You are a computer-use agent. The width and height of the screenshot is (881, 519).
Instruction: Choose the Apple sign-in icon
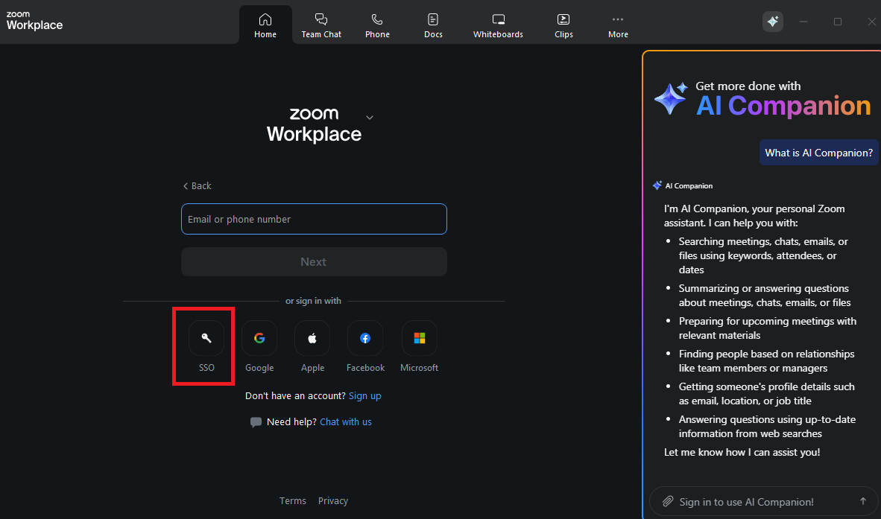[312, 338]
